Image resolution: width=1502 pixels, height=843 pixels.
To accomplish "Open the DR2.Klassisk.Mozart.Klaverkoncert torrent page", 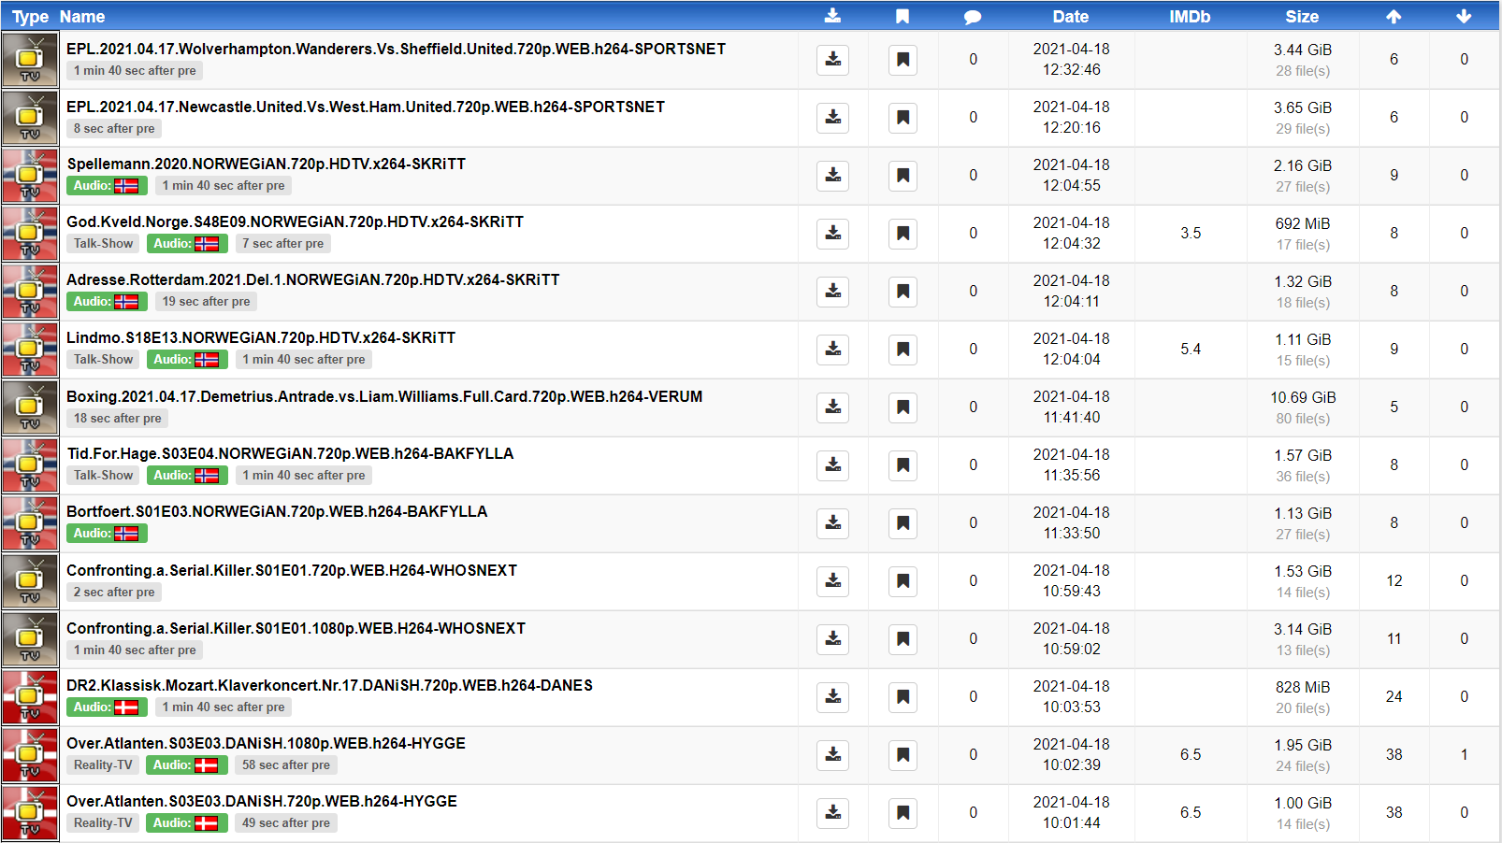I will coord(329,685).
